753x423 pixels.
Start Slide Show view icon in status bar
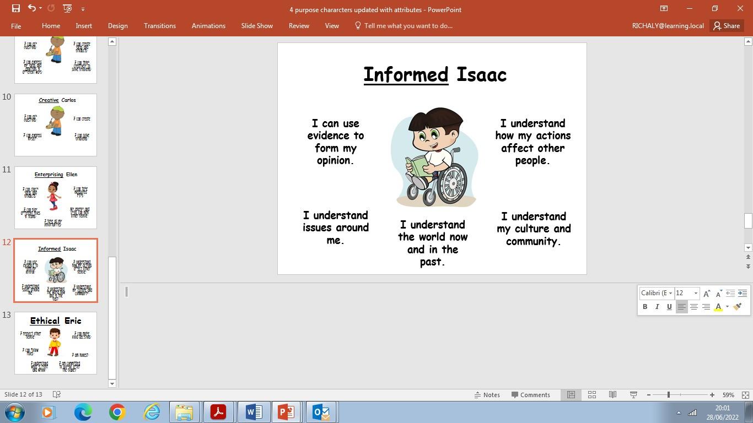click(x=633, y=395)
